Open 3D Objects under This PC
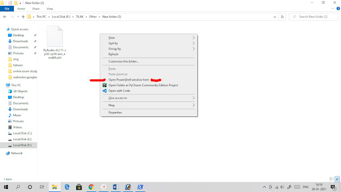Image resolution: width=341 pixels, height=192 pixels. (x=20, y=91)
